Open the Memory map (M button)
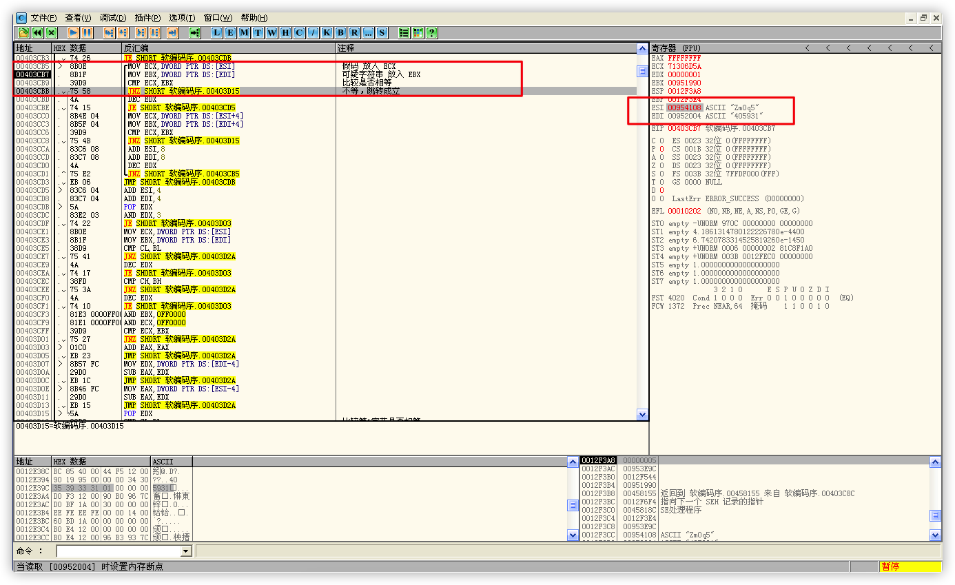 click(245, 32)
